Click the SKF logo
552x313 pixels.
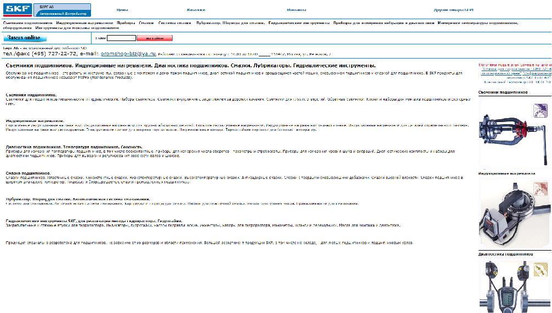click(x=18, y=10)
